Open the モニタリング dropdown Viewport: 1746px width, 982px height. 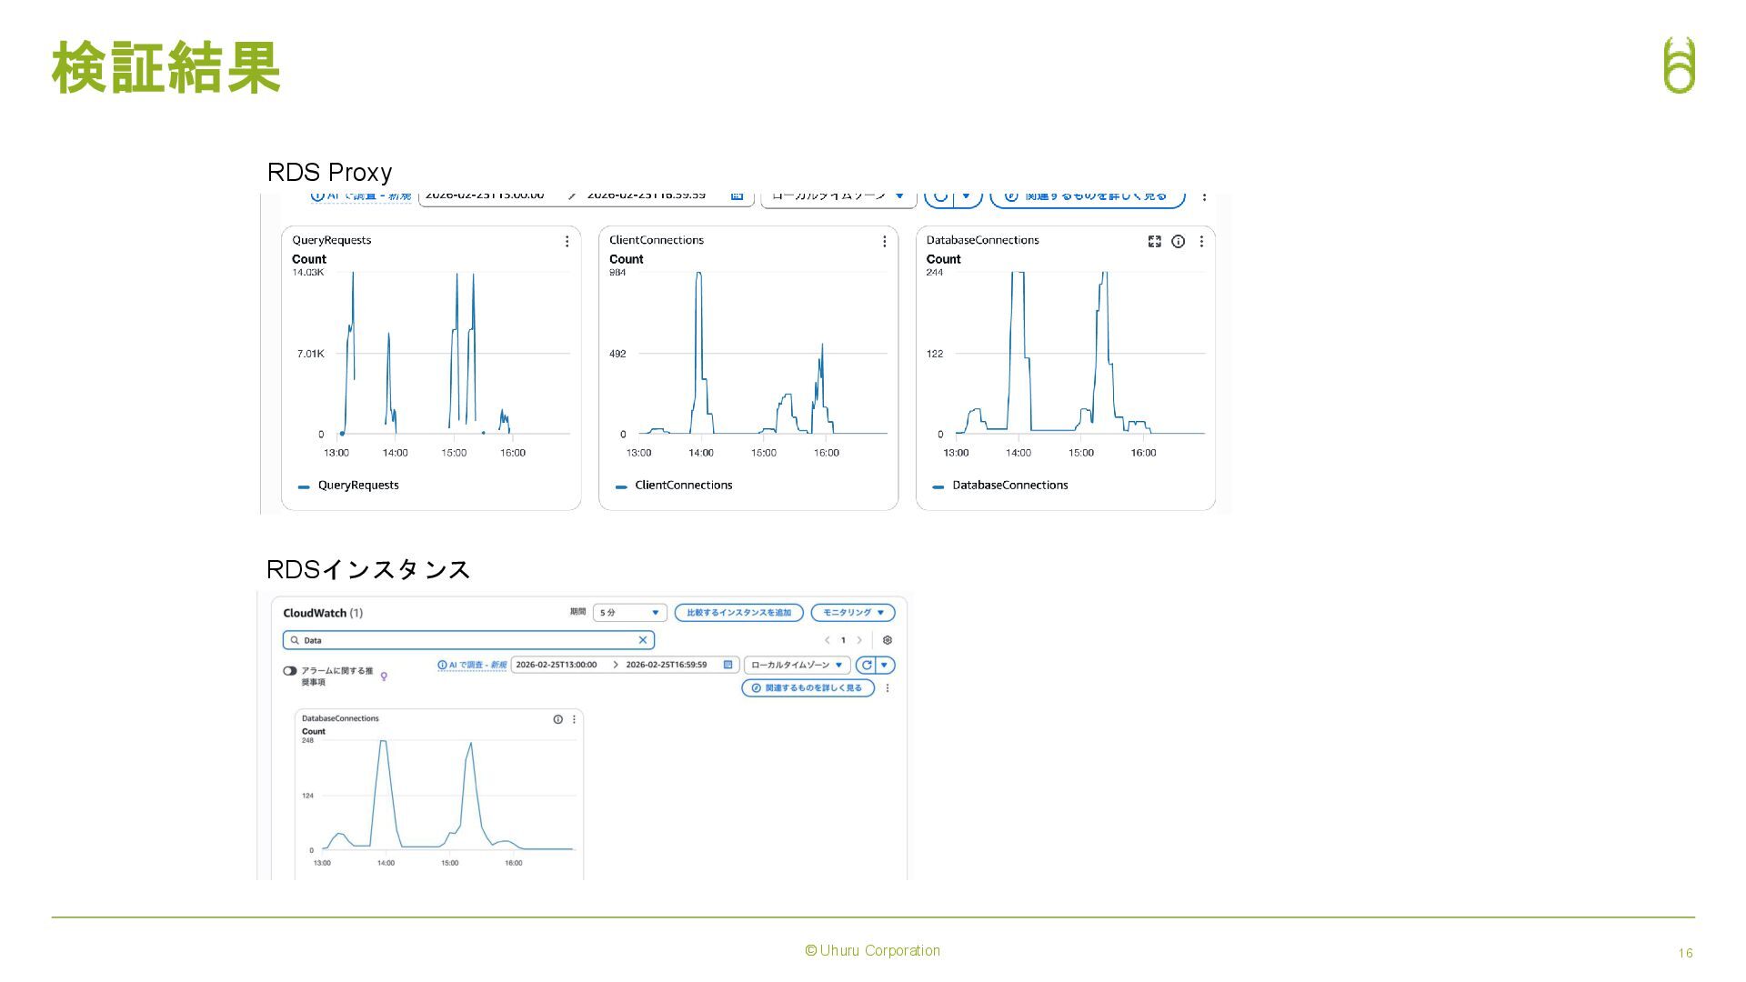point(853,613)
